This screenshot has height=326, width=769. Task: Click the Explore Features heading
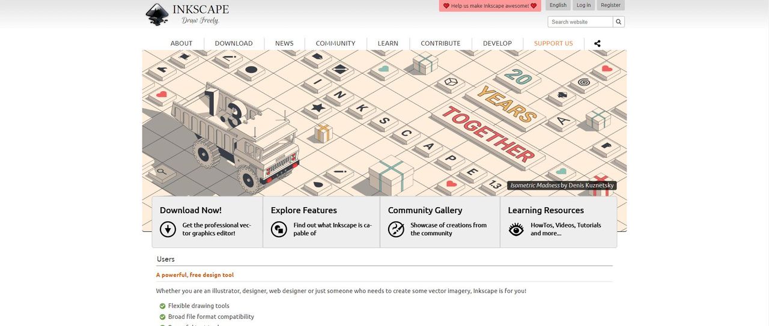[x=304, y=210]
